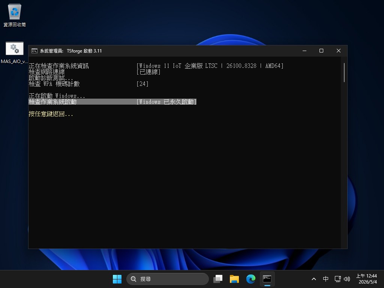
Task: Click the 'Windows 11 IoT 企業版 LTSC' text
Action: point(178,66)
